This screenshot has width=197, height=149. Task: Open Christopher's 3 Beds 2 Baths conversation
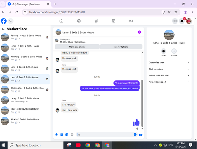tap(25, 89)
